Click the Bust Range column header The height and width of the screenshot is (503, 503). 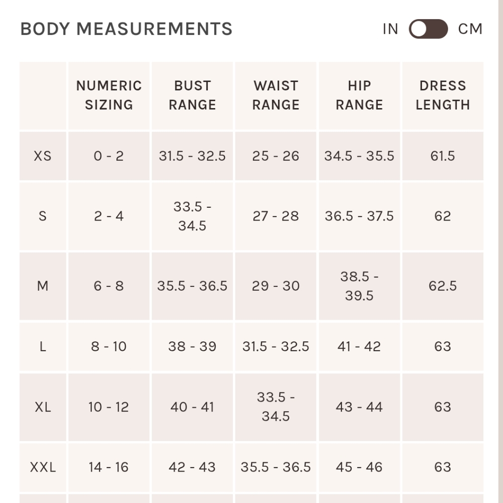192,96
